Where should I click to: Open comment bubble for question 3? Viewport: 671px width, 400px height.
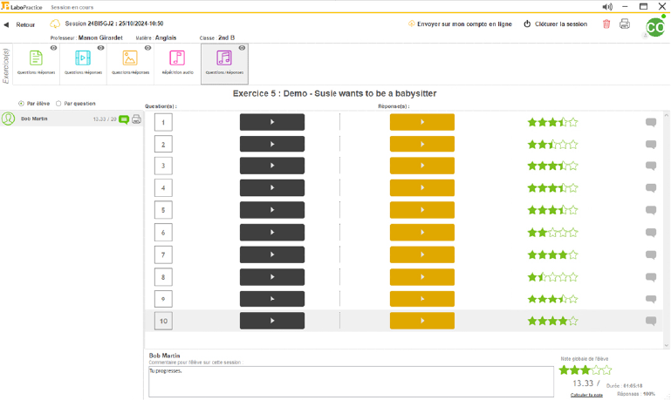pyautogui.click(x=651, y=166)
